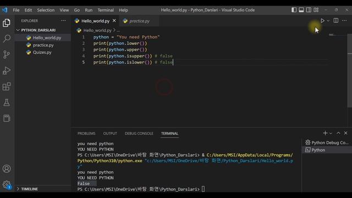Screen dimensions: 352x198
Task: Open the Help menu
Action: click(x=123, y=10)
